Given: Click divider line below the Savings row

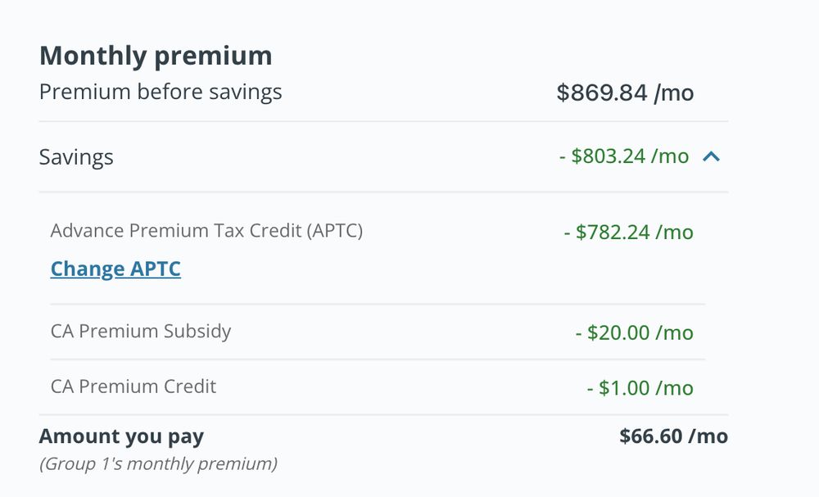Looking at the screenshot, I should (x=383, y=192).
